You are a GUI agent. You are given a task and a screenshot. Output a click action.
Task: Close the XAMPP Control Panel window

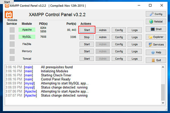click(162, 5)
